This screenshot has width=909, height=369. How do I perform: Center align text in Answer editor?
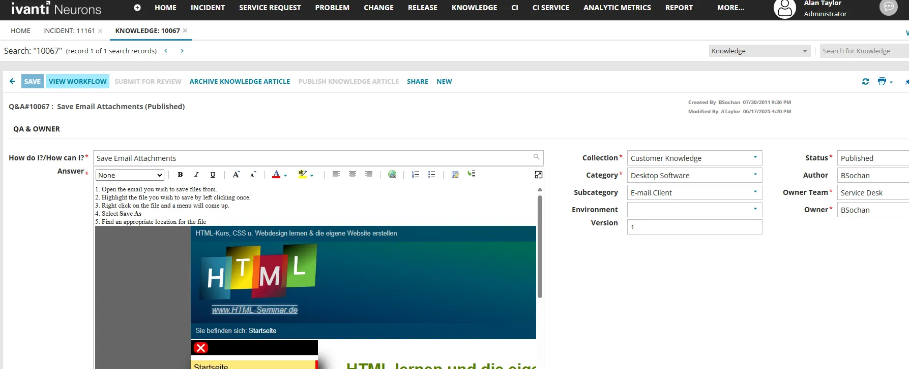pyautogui.click(x=353, y=175)
